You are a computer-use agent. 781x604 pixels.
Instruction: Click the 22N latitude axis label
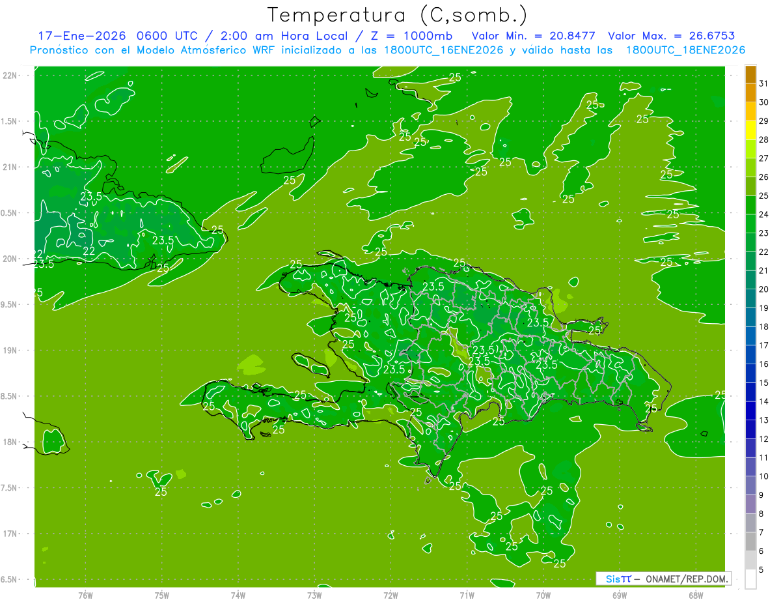10,76
